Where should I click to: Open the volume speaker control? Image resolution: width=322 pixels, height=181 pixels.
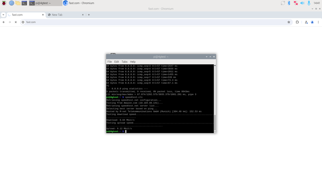coord(302,3)
